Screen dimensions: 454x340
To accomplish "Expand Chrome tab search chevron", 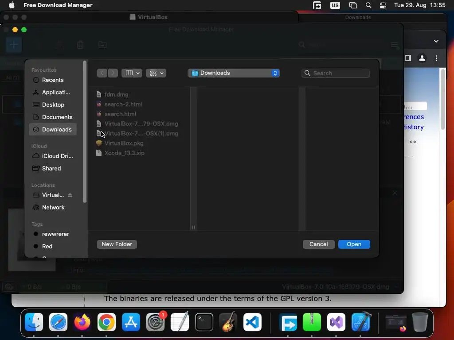I will 436,41.
